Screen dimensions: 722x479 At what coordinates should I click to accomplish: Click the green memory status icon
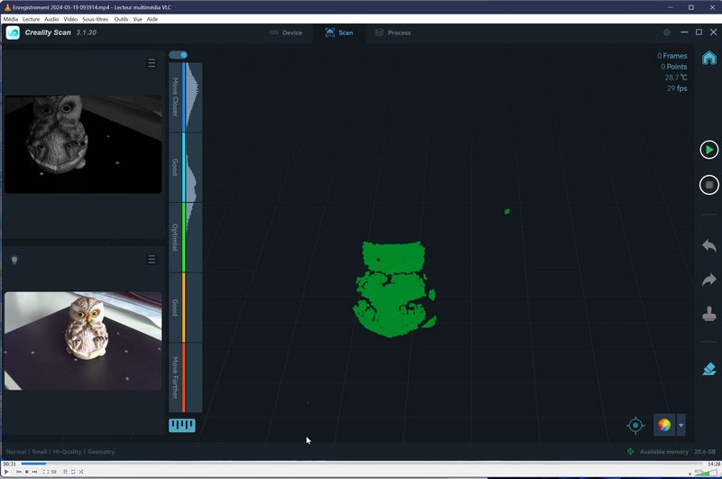coord(630,451)
